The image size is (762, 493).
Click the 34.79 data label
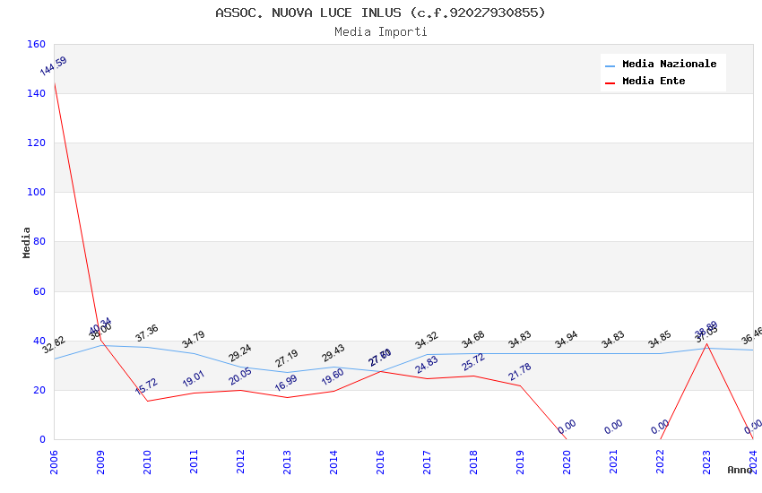[194, 339]
